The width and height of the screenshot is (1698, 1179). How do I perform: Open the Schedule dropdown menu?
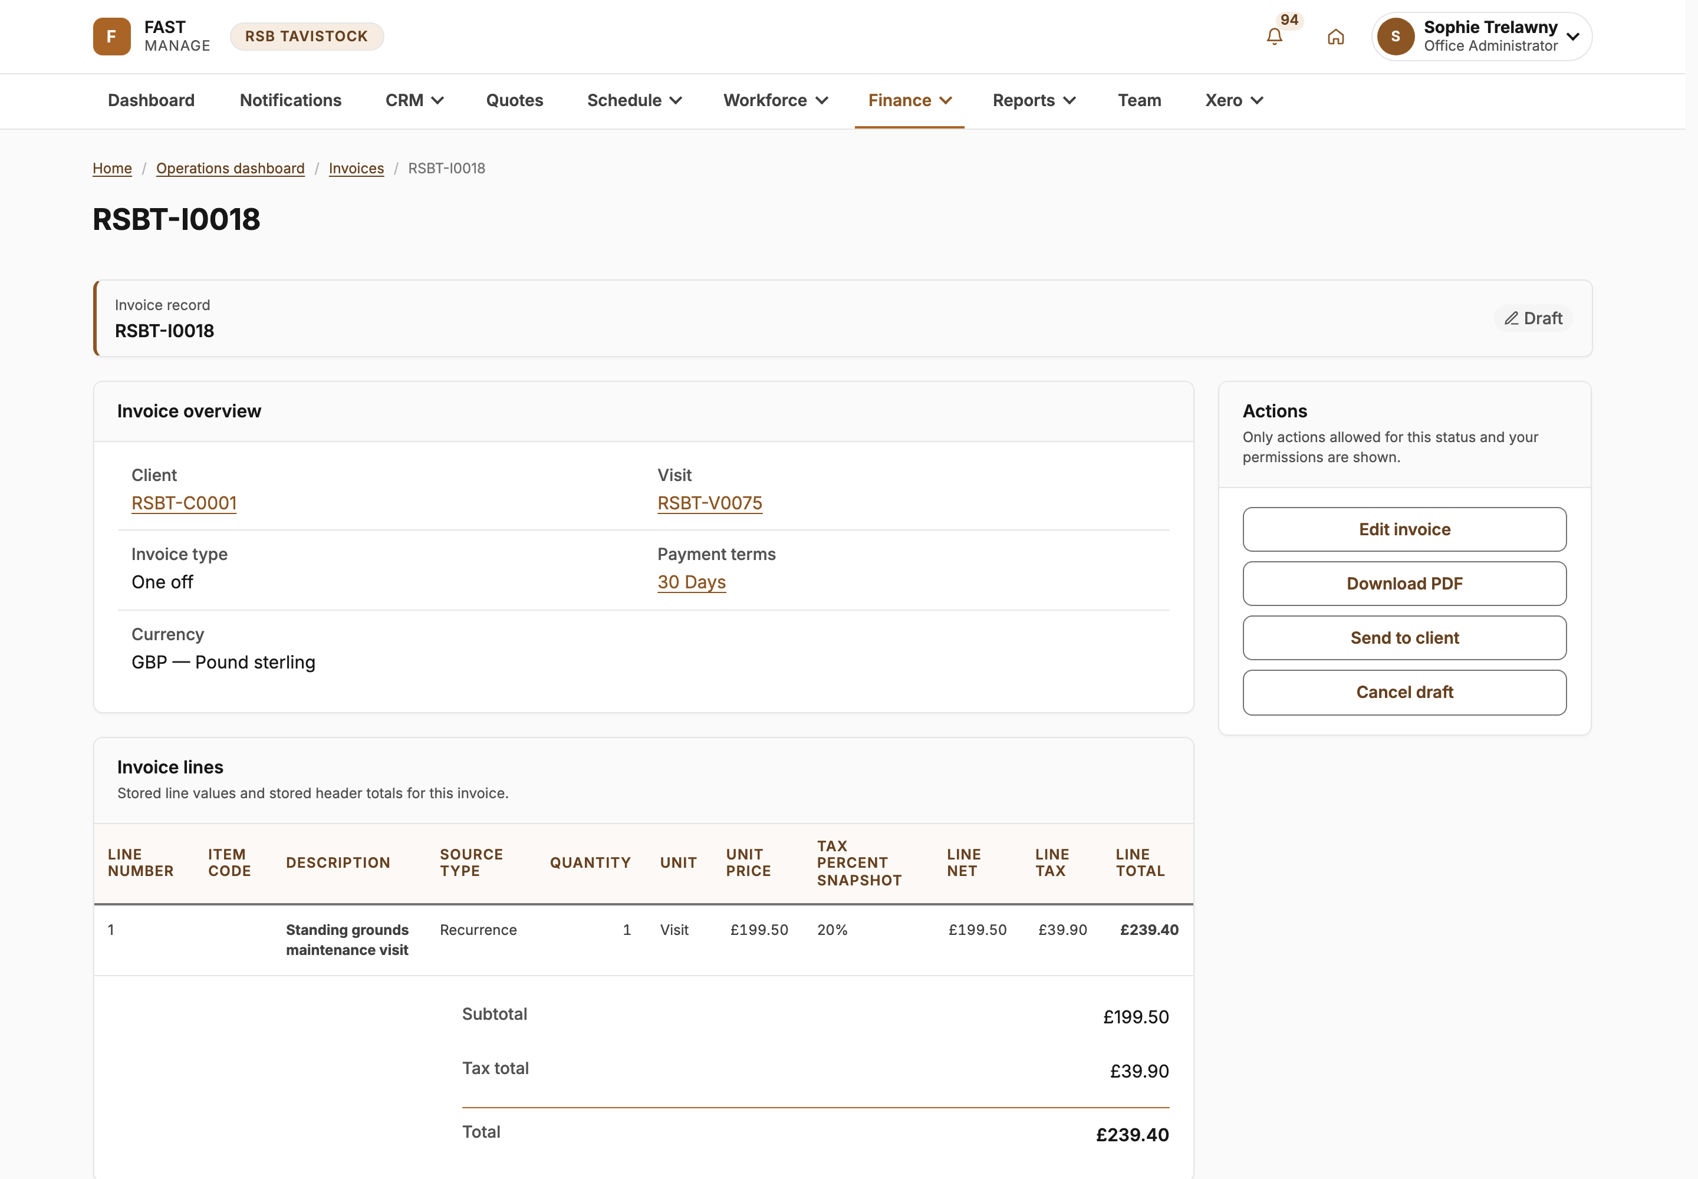coord(634,100)
